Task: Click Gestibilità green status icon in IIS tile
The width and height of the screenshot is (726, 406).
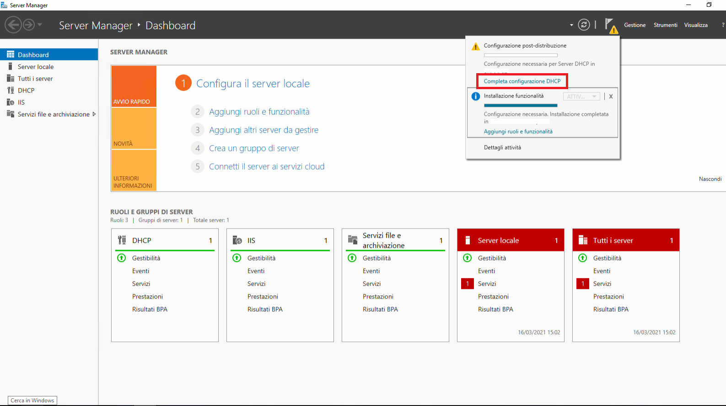Action: (x=237, y=258)
